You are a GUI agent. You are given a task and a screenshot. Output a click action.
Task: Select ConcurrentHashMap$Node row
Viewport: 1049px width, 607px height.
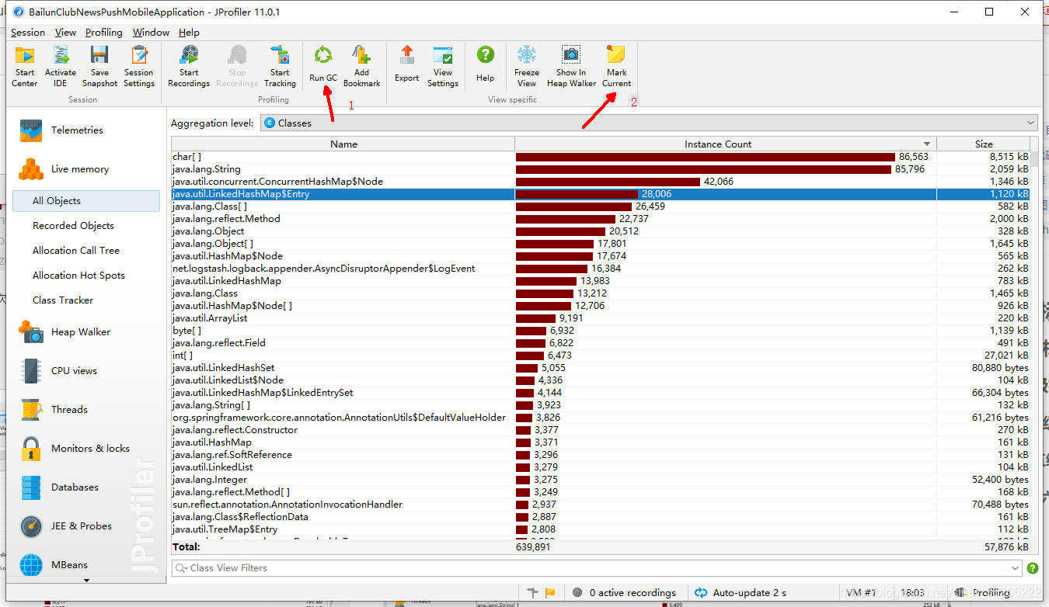click(601, 182)
